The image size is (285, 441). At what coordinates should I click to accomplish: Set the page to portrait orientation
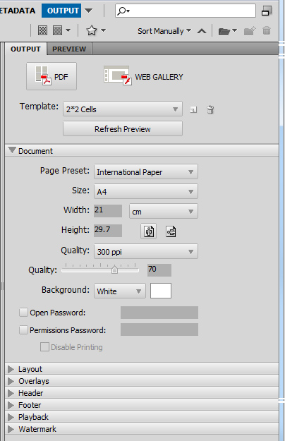[149, 231]
